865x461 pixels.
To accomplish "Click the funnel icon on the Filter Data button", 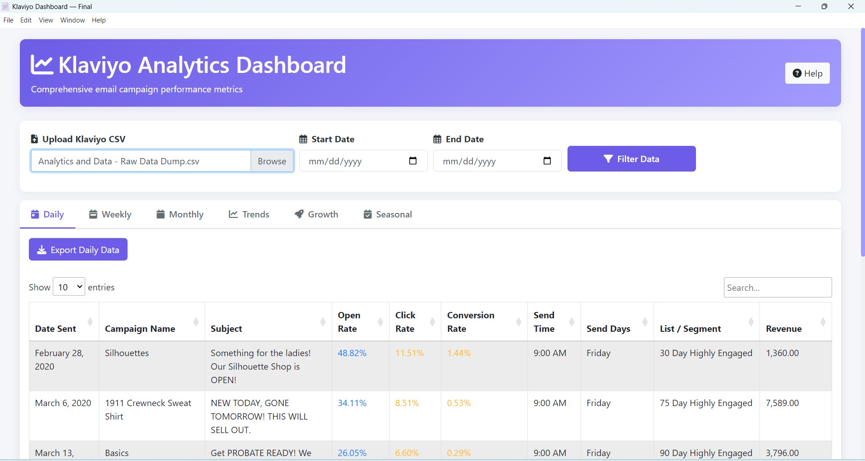I will (x=608, y=158).
